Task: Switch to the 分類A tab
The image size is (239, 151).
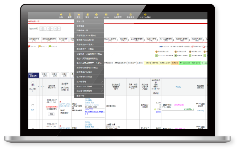Action: pos(44,75)
